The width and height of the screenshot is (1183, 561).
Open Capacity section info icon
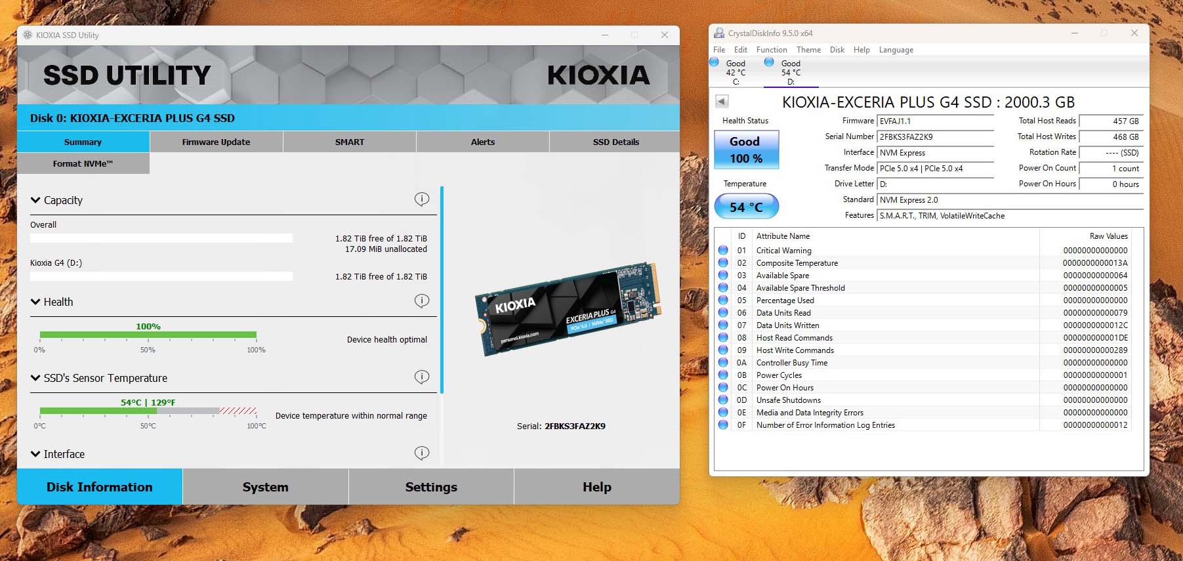point(422,199)
